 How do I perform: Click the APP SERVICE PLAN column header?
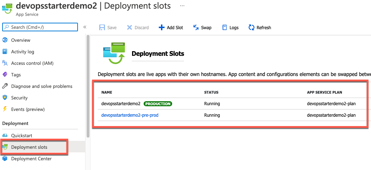click(324, 92)
